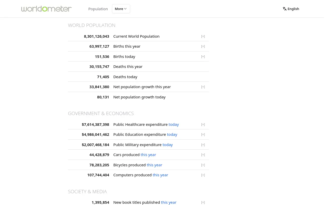328x205 pixels.
Task: Expand New book titles published details
Action: pos(203,202)
